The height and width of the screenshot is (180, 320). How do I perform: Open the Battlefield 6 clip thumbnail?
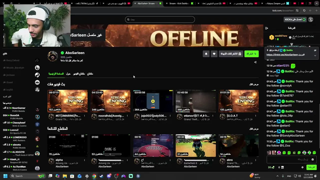[196, 145]
